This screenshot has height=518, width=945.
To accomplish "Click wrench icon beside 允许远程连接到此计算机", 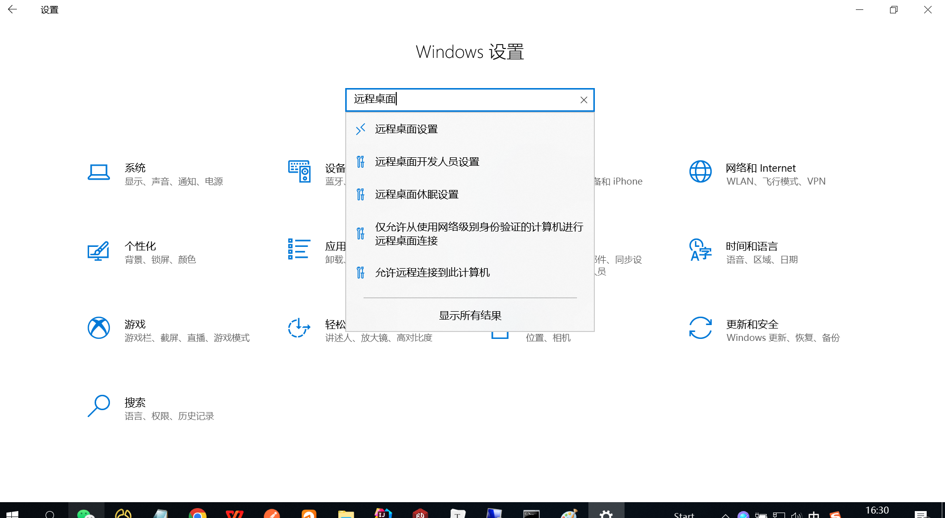I will [361, 273].
